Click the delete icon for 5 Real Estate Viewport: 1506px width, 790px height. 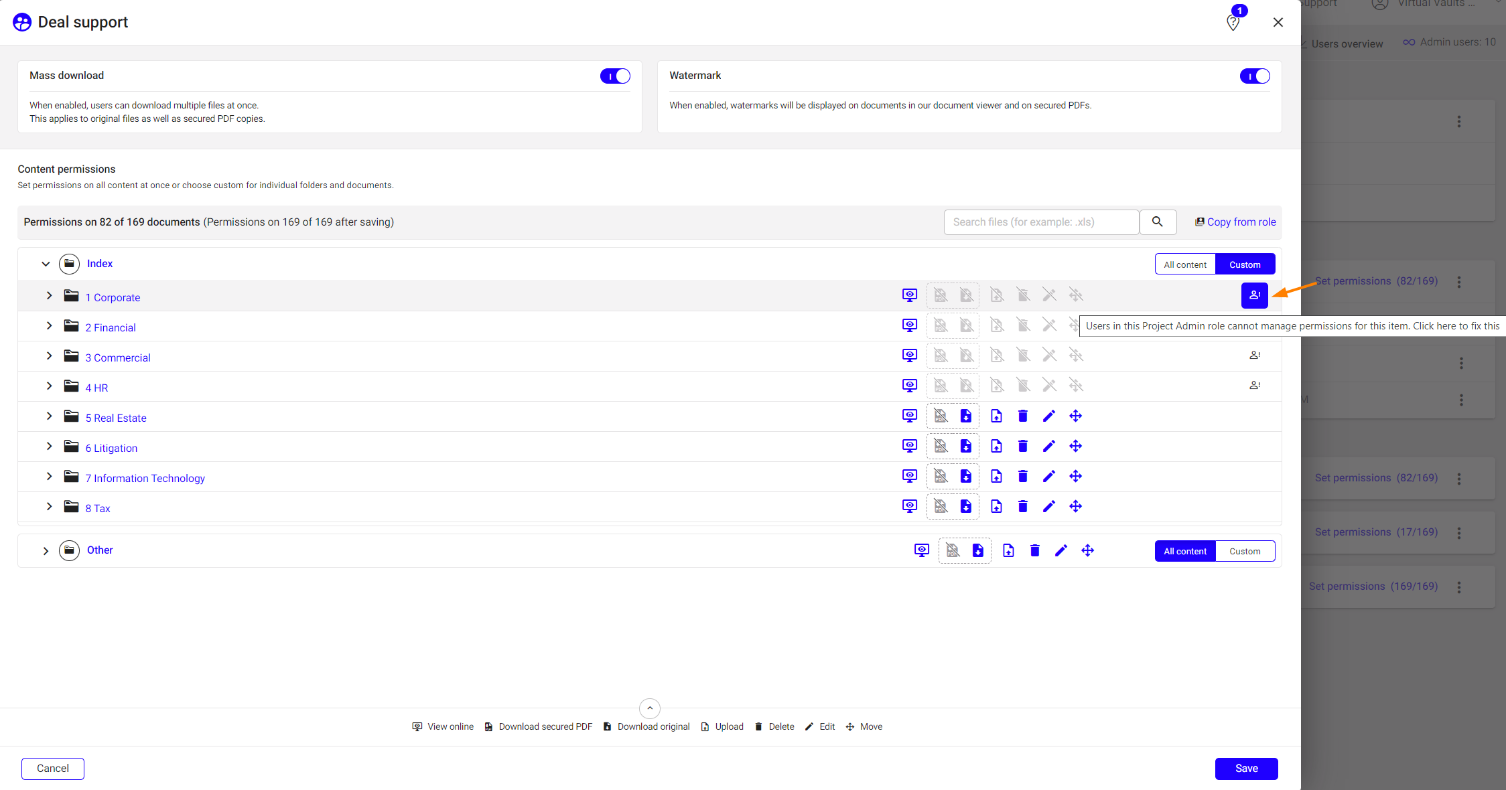pos(1022,416)
